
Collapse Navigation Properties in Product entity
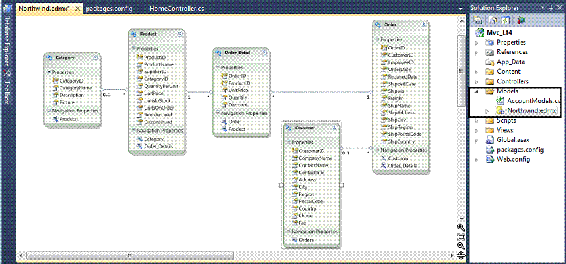click(x=133, y=131)
